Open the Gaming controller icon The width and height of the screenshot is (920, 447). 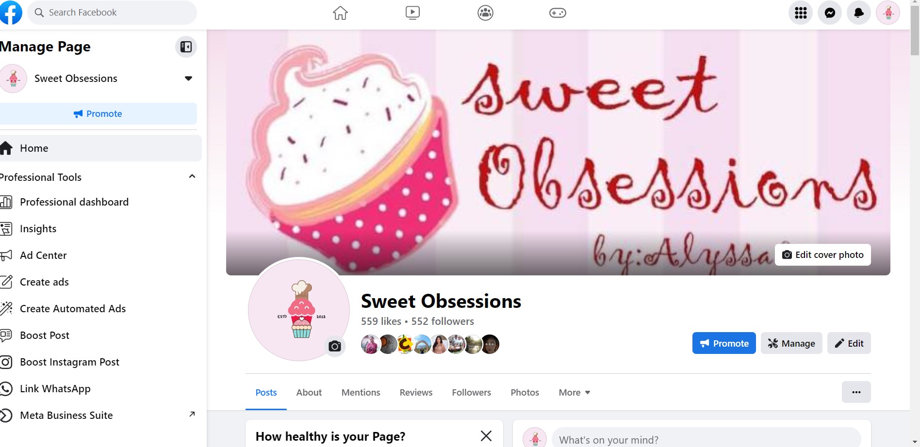(x=558, y=13)
